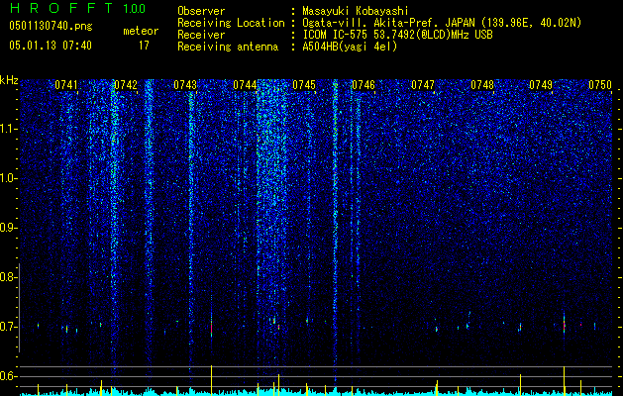Click the 0746 time marker

pos(363,85)
